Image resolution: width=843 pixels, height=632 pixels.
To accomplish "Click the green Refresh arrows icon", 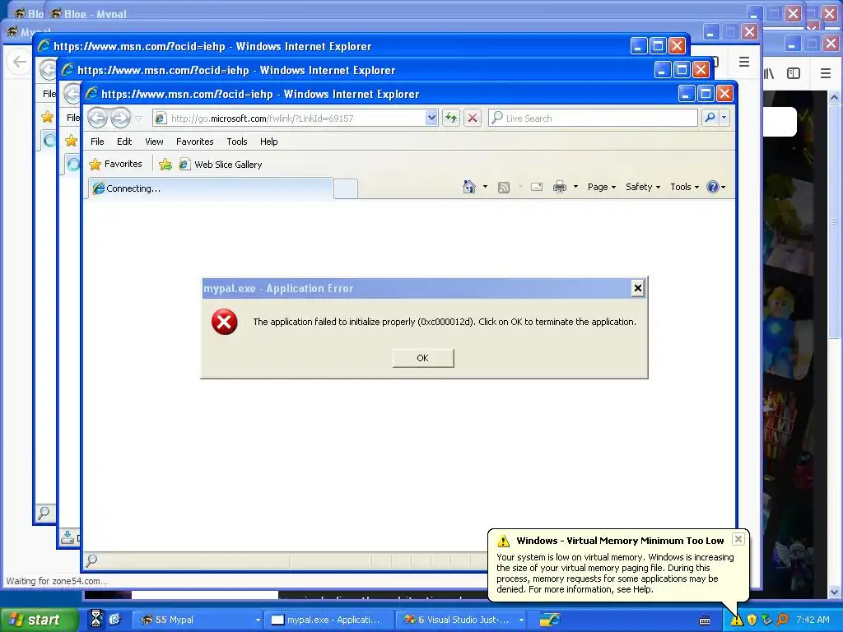I will click(451, 118).
